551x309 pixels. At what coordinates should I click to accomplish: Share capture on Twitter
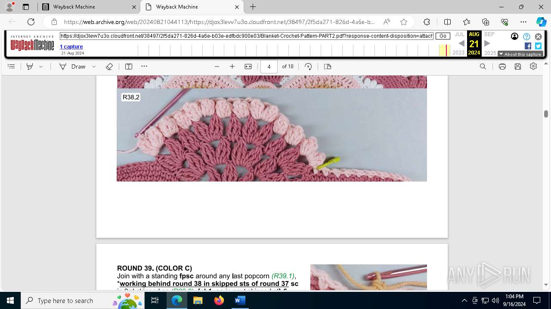(538, 46)
